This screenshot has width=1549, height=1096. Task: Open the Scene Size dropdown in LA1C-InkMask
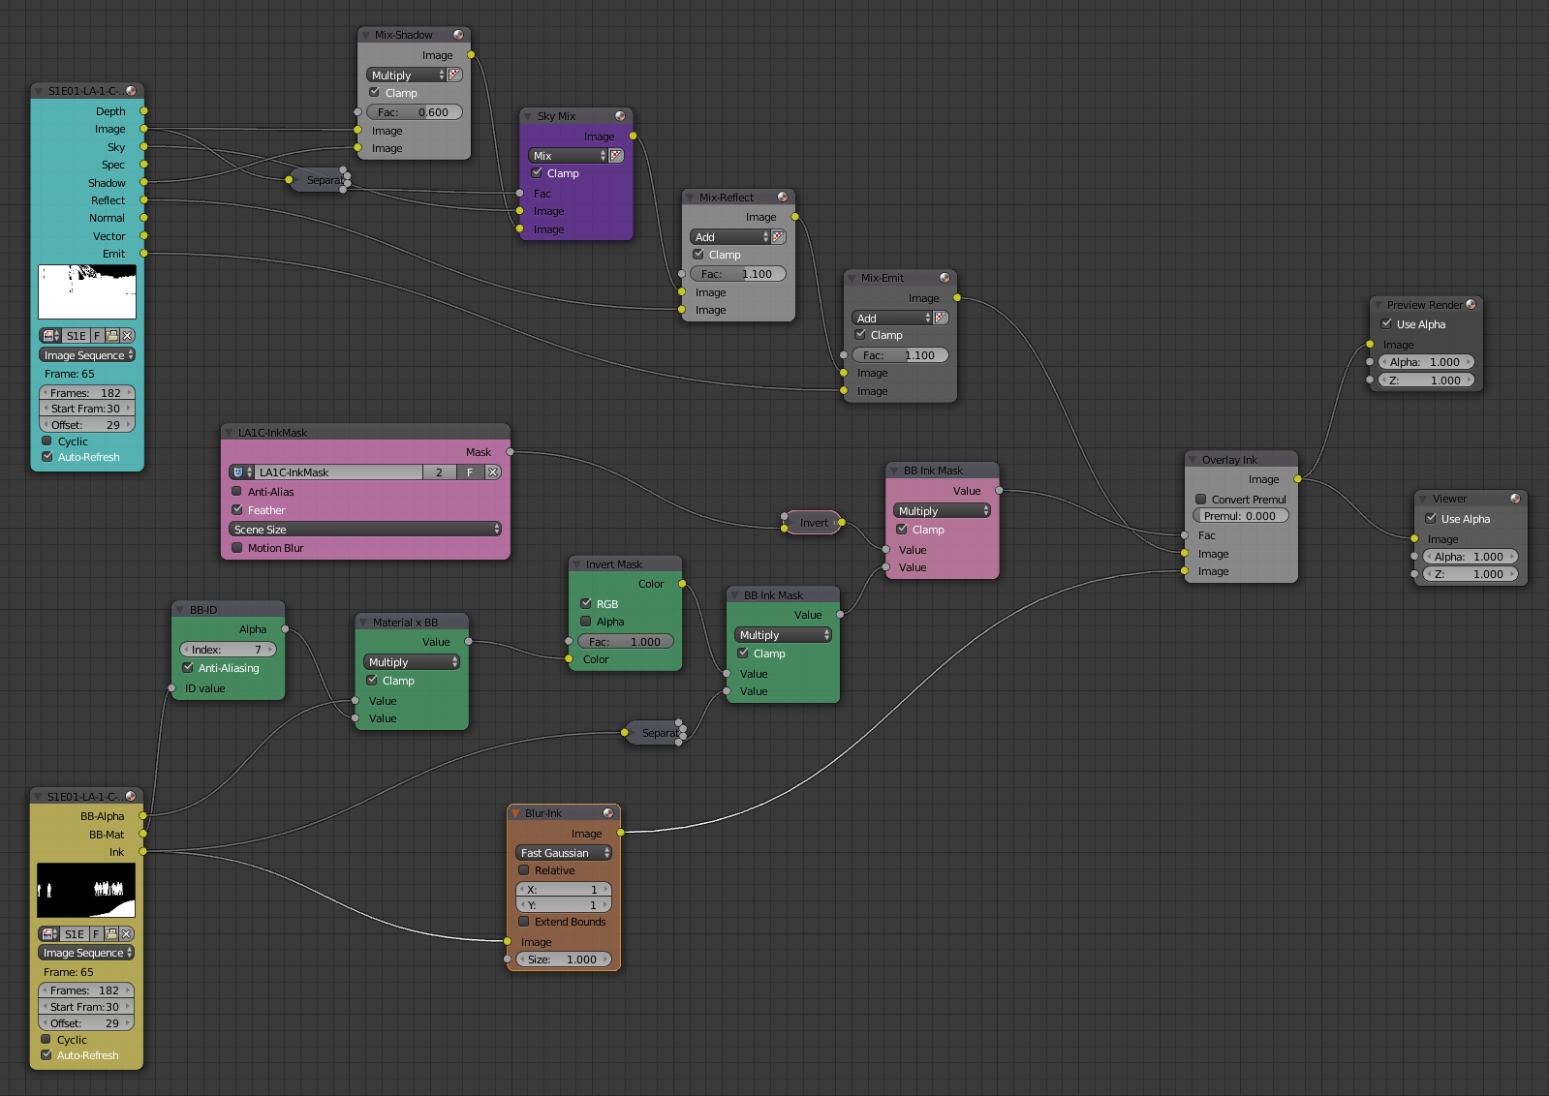[x=366, y=530]
